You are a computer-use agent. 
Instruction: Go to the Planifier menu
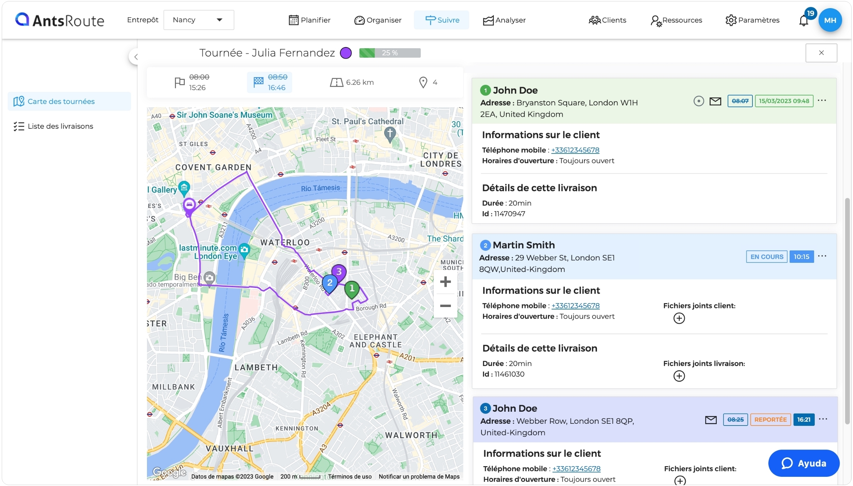(x=309, y=20)
